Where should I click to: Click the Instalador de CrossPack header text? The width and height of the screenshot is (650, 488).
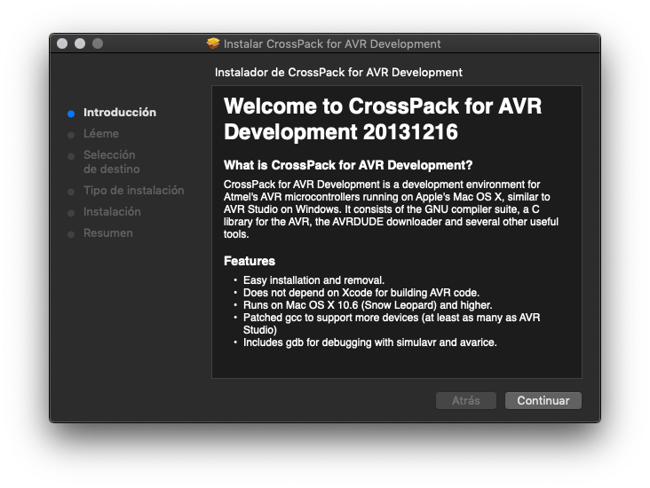coord(338,73)
